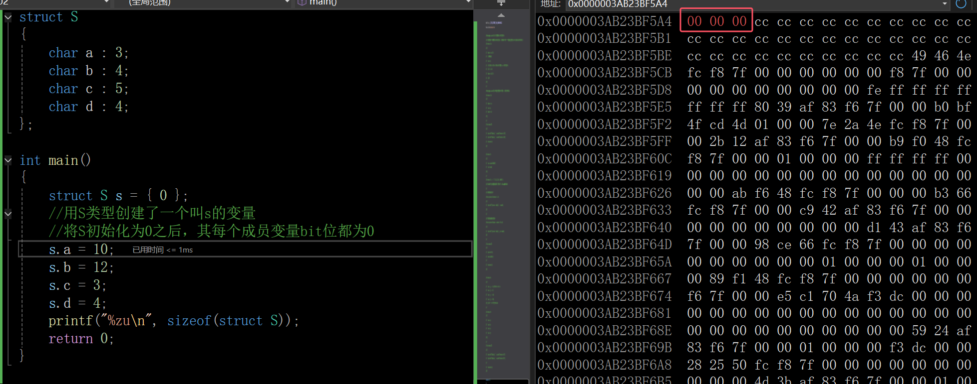Click the char c : 5 declaration
This screenshot has height=384, width=977.
pyautogui.click(x=88, y=89)
